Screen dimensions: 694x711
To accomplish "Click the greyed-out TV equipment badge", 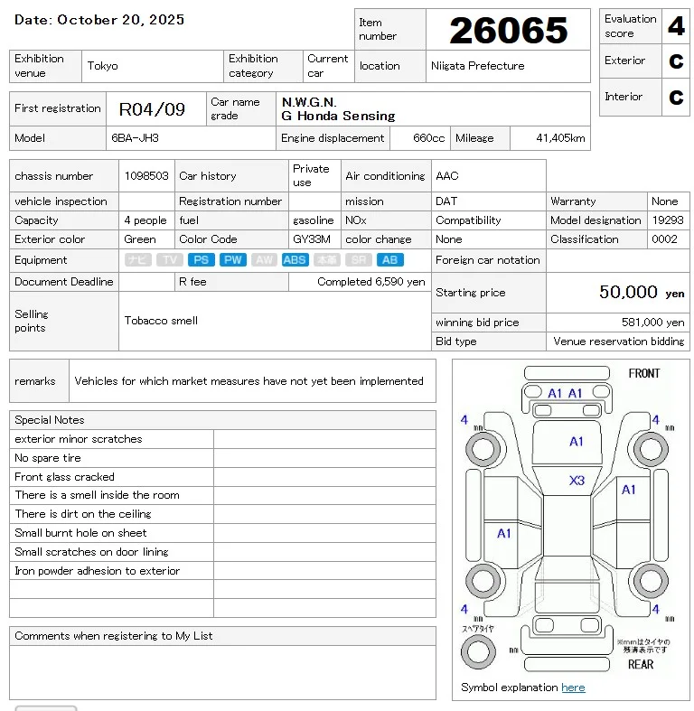I will [170, 260].
